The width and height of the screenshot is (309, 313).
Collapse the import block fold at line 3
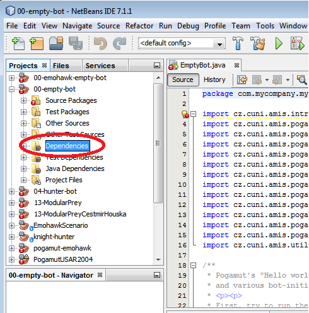194,114
